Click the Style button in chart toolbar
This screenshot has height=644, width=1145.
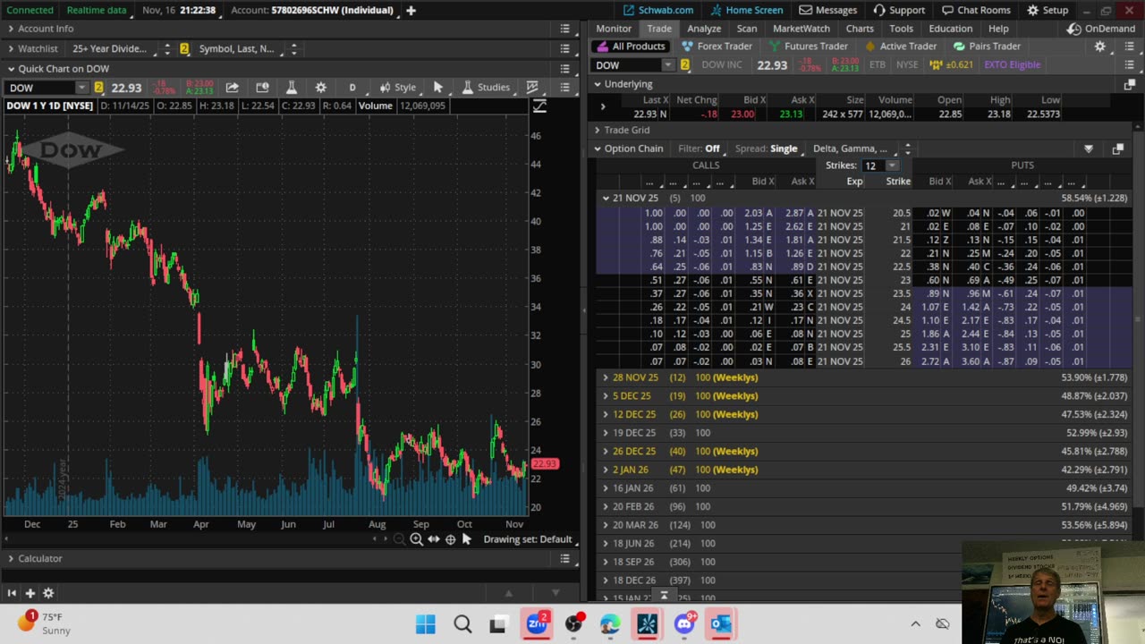coord(397,87)
